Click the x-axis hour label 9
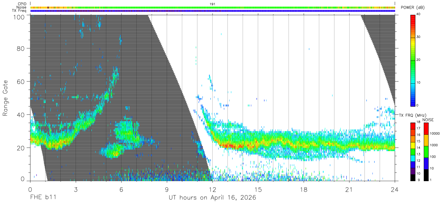The height and width of the screenshot is (205, 444). (167, 189)
